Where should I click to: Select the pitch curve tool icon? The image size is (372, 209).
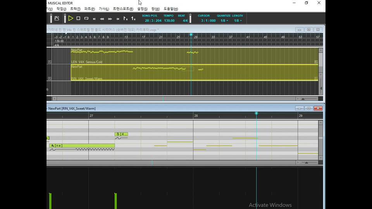(57, 18)
